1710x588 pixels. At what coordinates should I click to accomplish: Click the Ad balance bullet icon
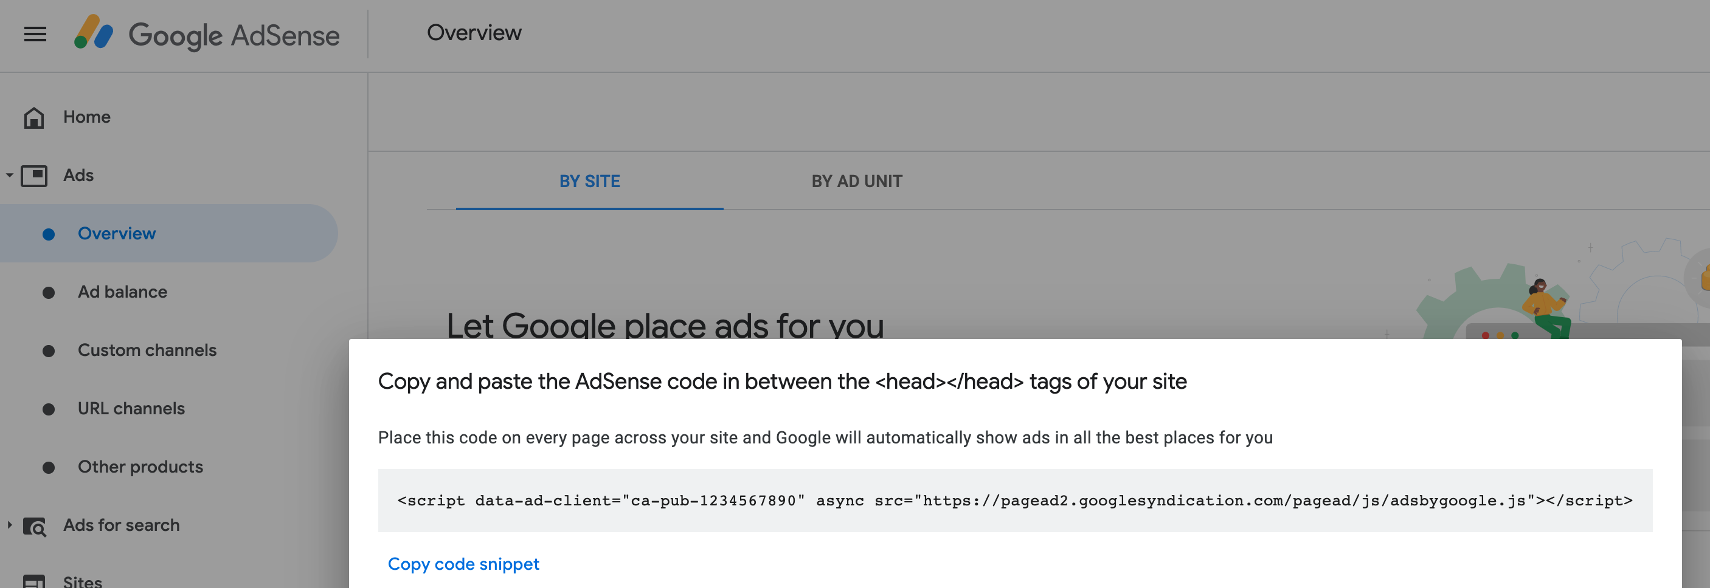(x=48, y=292)
